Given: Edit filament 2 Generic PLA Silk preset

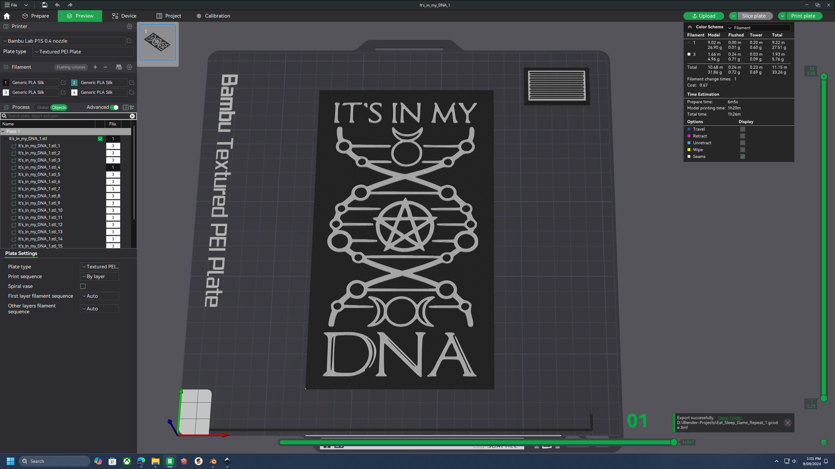Looking at the screenshot, I should click(x=132, y=82).
